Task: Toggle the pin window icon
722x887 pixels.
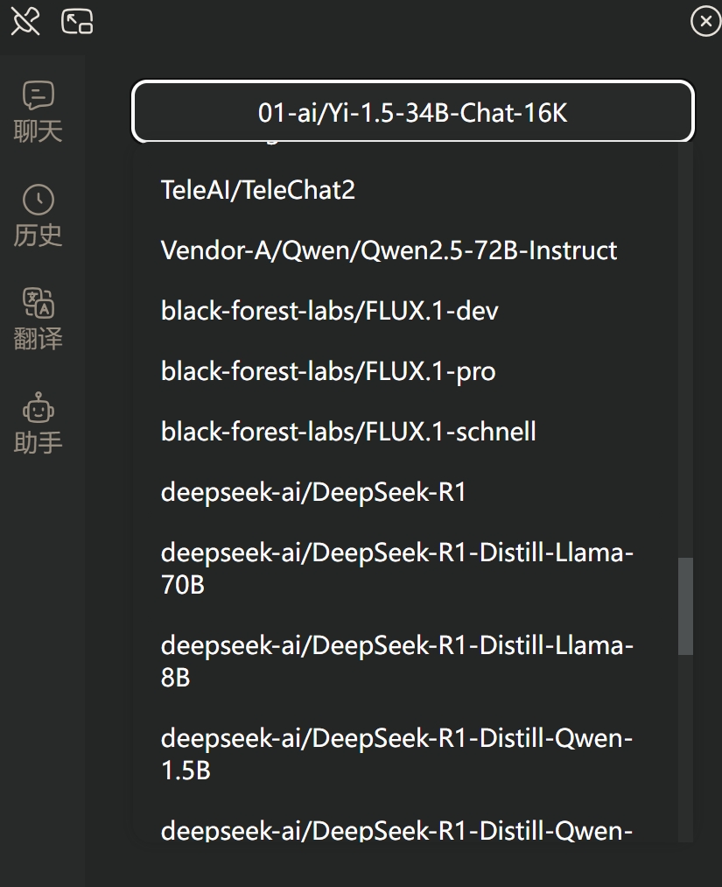Action: 25,22
